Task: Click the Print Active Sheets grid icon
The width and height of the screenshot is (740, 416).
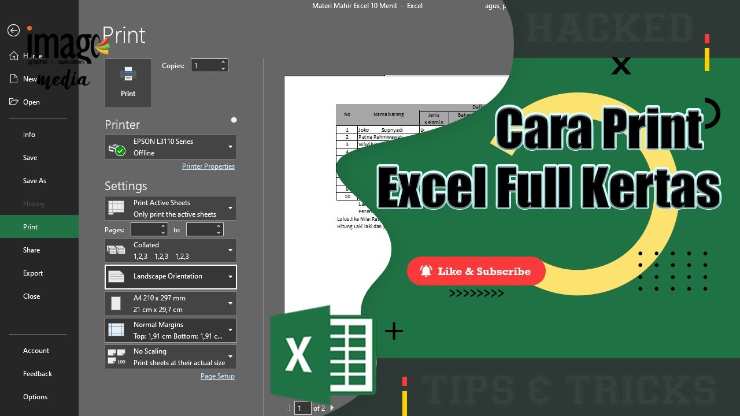Action: click(116, 208)
